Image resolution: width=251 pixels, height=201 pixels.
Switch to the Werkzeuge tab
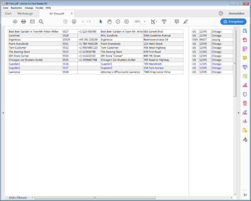click(25, 13)
